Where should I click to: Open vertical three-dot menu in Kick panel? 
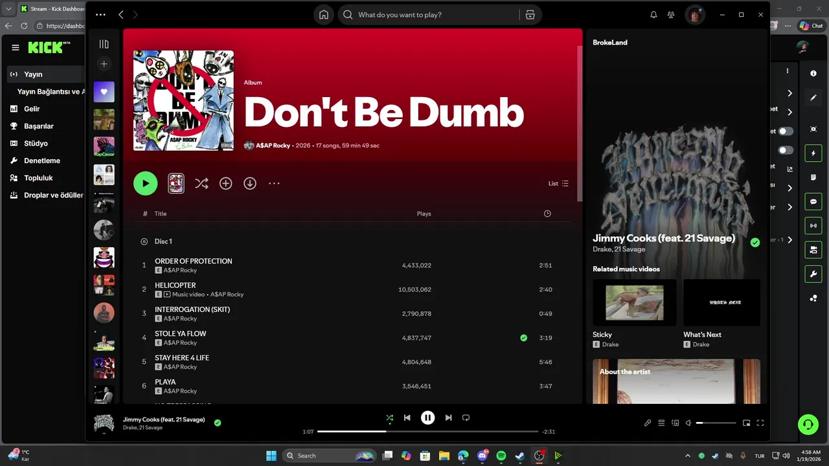(788, 71)
